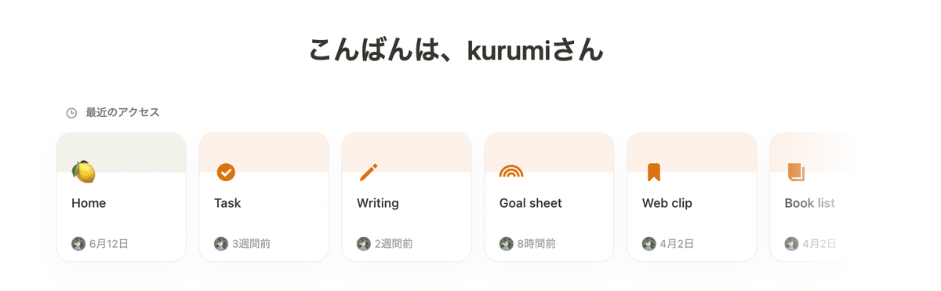Click the lemon icon on Home card

pyautogui.click(x=83, y=172)
